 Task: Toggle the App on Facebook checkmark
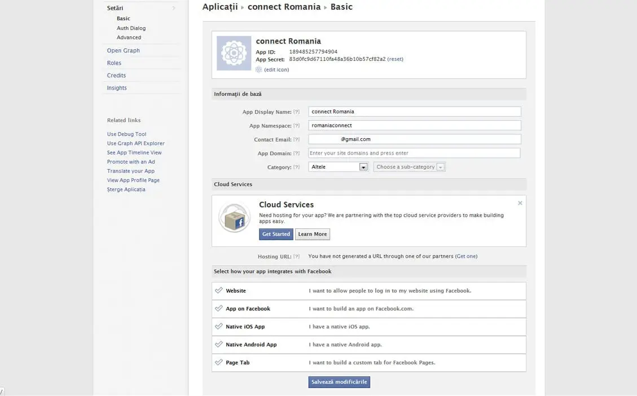point(218,308)
